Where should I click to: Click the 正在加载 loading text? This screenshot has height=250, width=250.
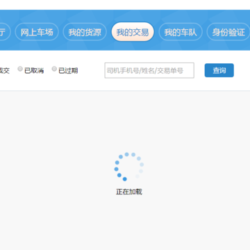point(129,192)
